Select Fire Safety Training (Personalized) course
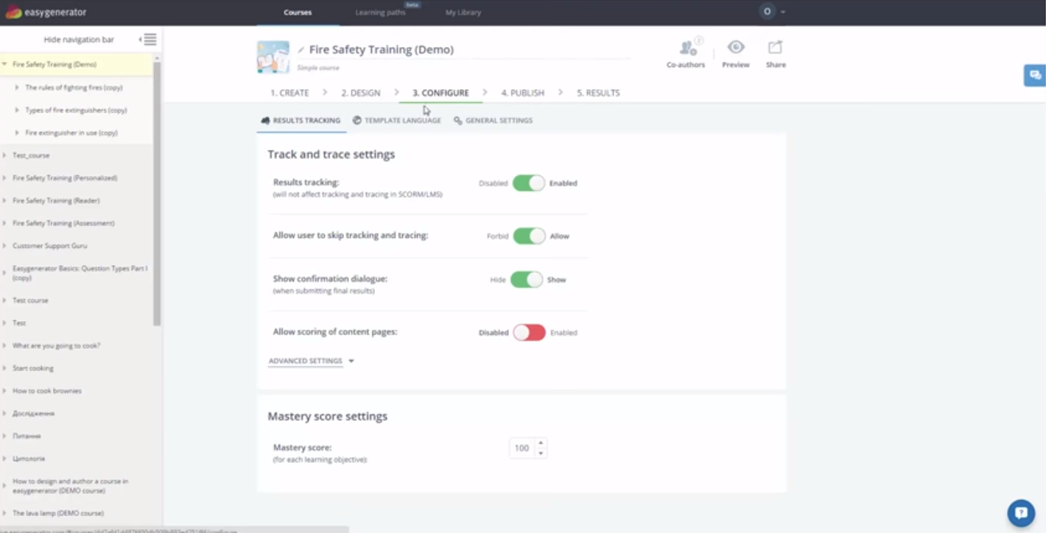This screenshot has width=1046, height=533. pyautogui.click(x=65, y=178)
